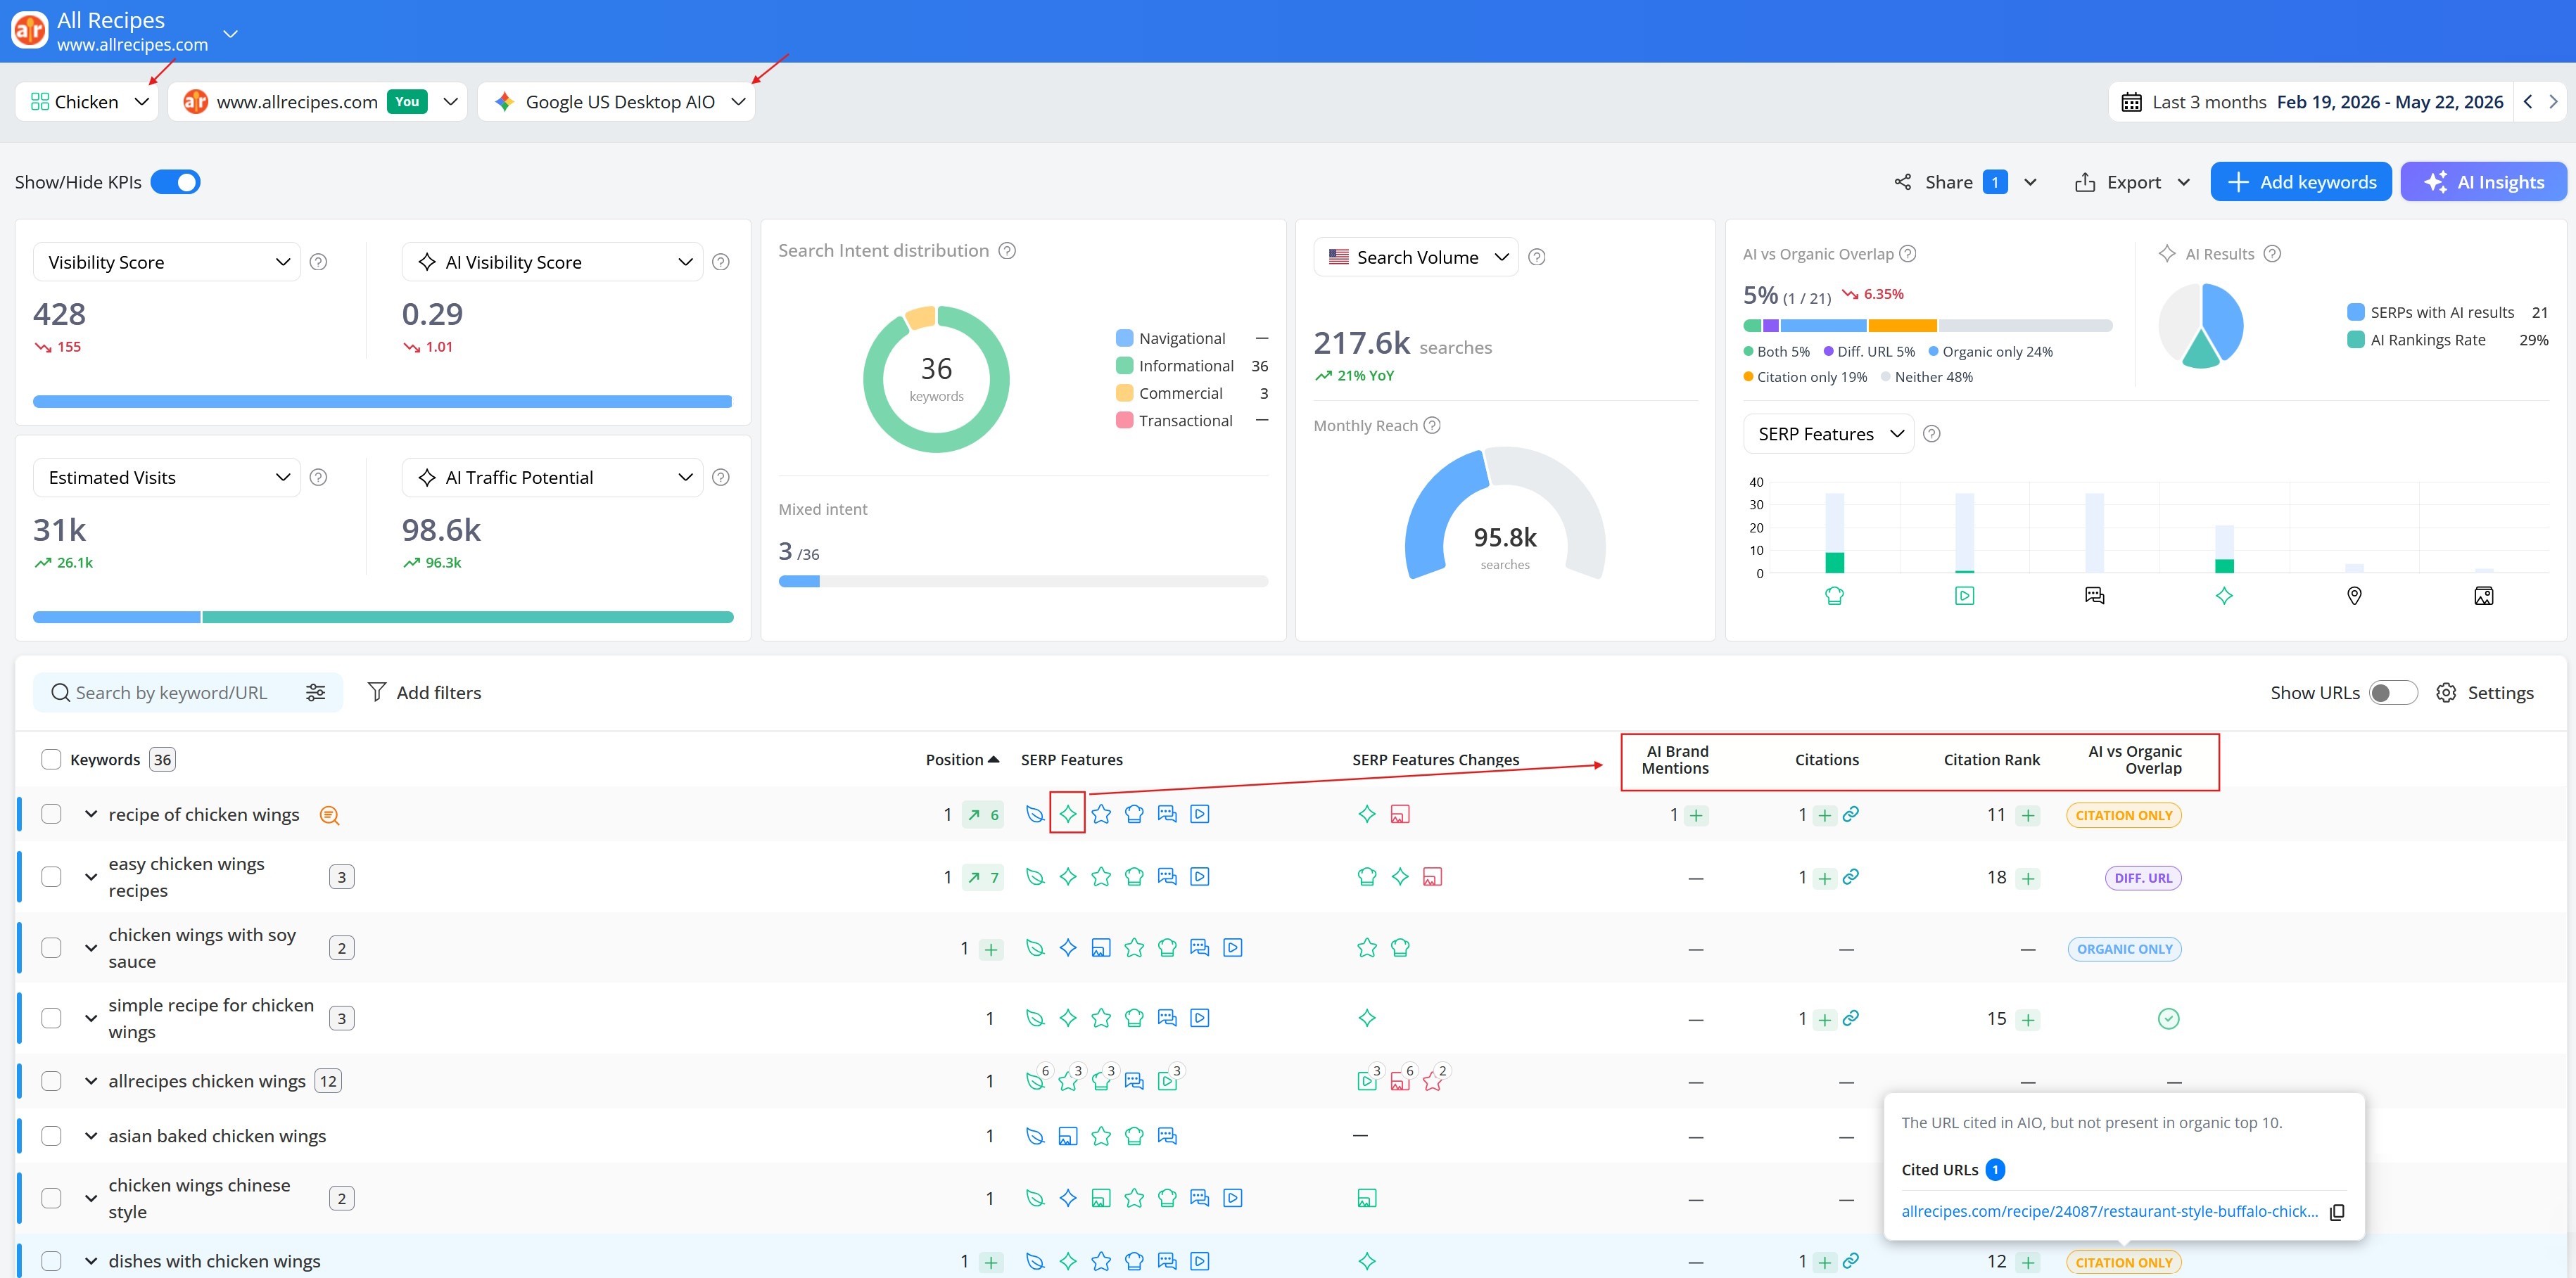Open the Estimated Visits metric dropdown
The image size is (2576, 1278).
tap(167, 478)
